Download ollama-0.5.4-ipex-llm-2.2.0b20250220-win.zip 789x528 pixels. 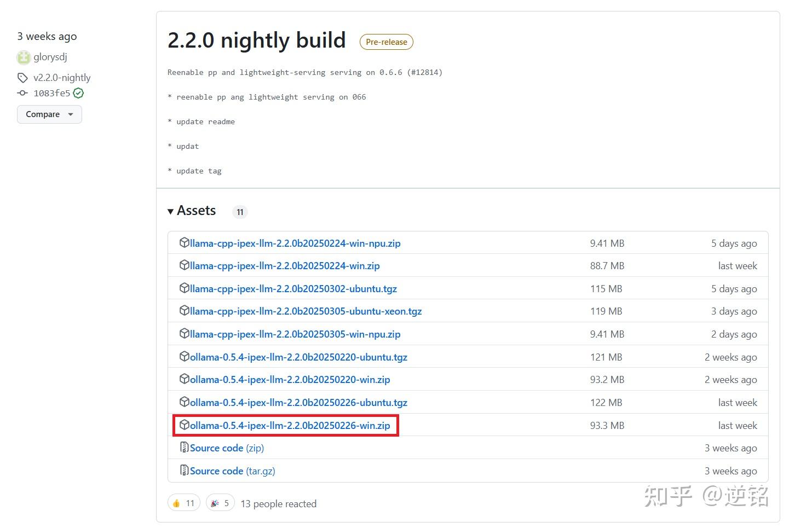click(290, 380)
